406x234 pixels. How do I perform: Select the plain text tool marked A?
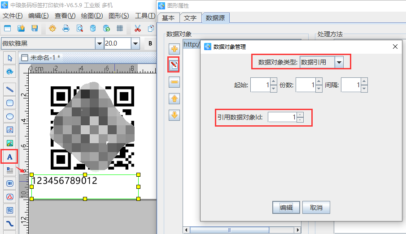click(x=10, y=157)
